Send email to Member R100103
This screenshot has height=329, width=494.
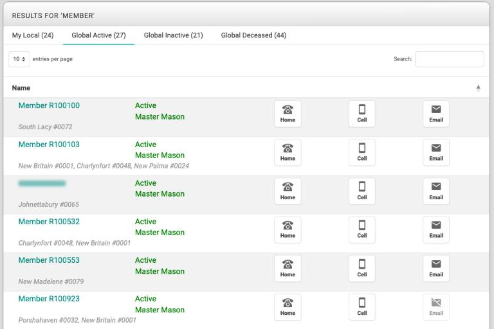[436, 152]
